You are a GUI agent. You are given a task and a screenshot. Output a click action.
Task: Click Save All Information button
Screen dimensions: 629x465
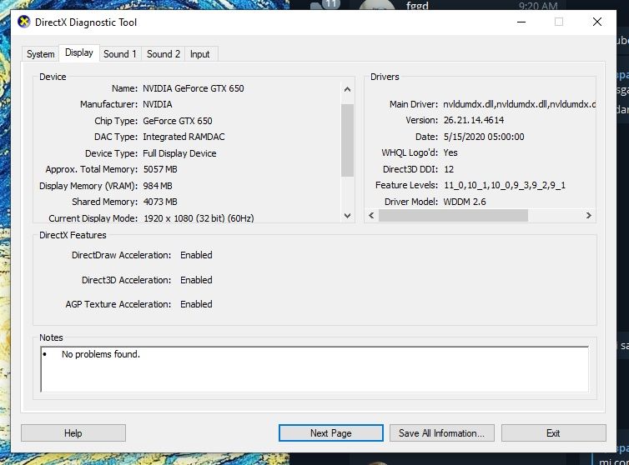coord(441,433)
